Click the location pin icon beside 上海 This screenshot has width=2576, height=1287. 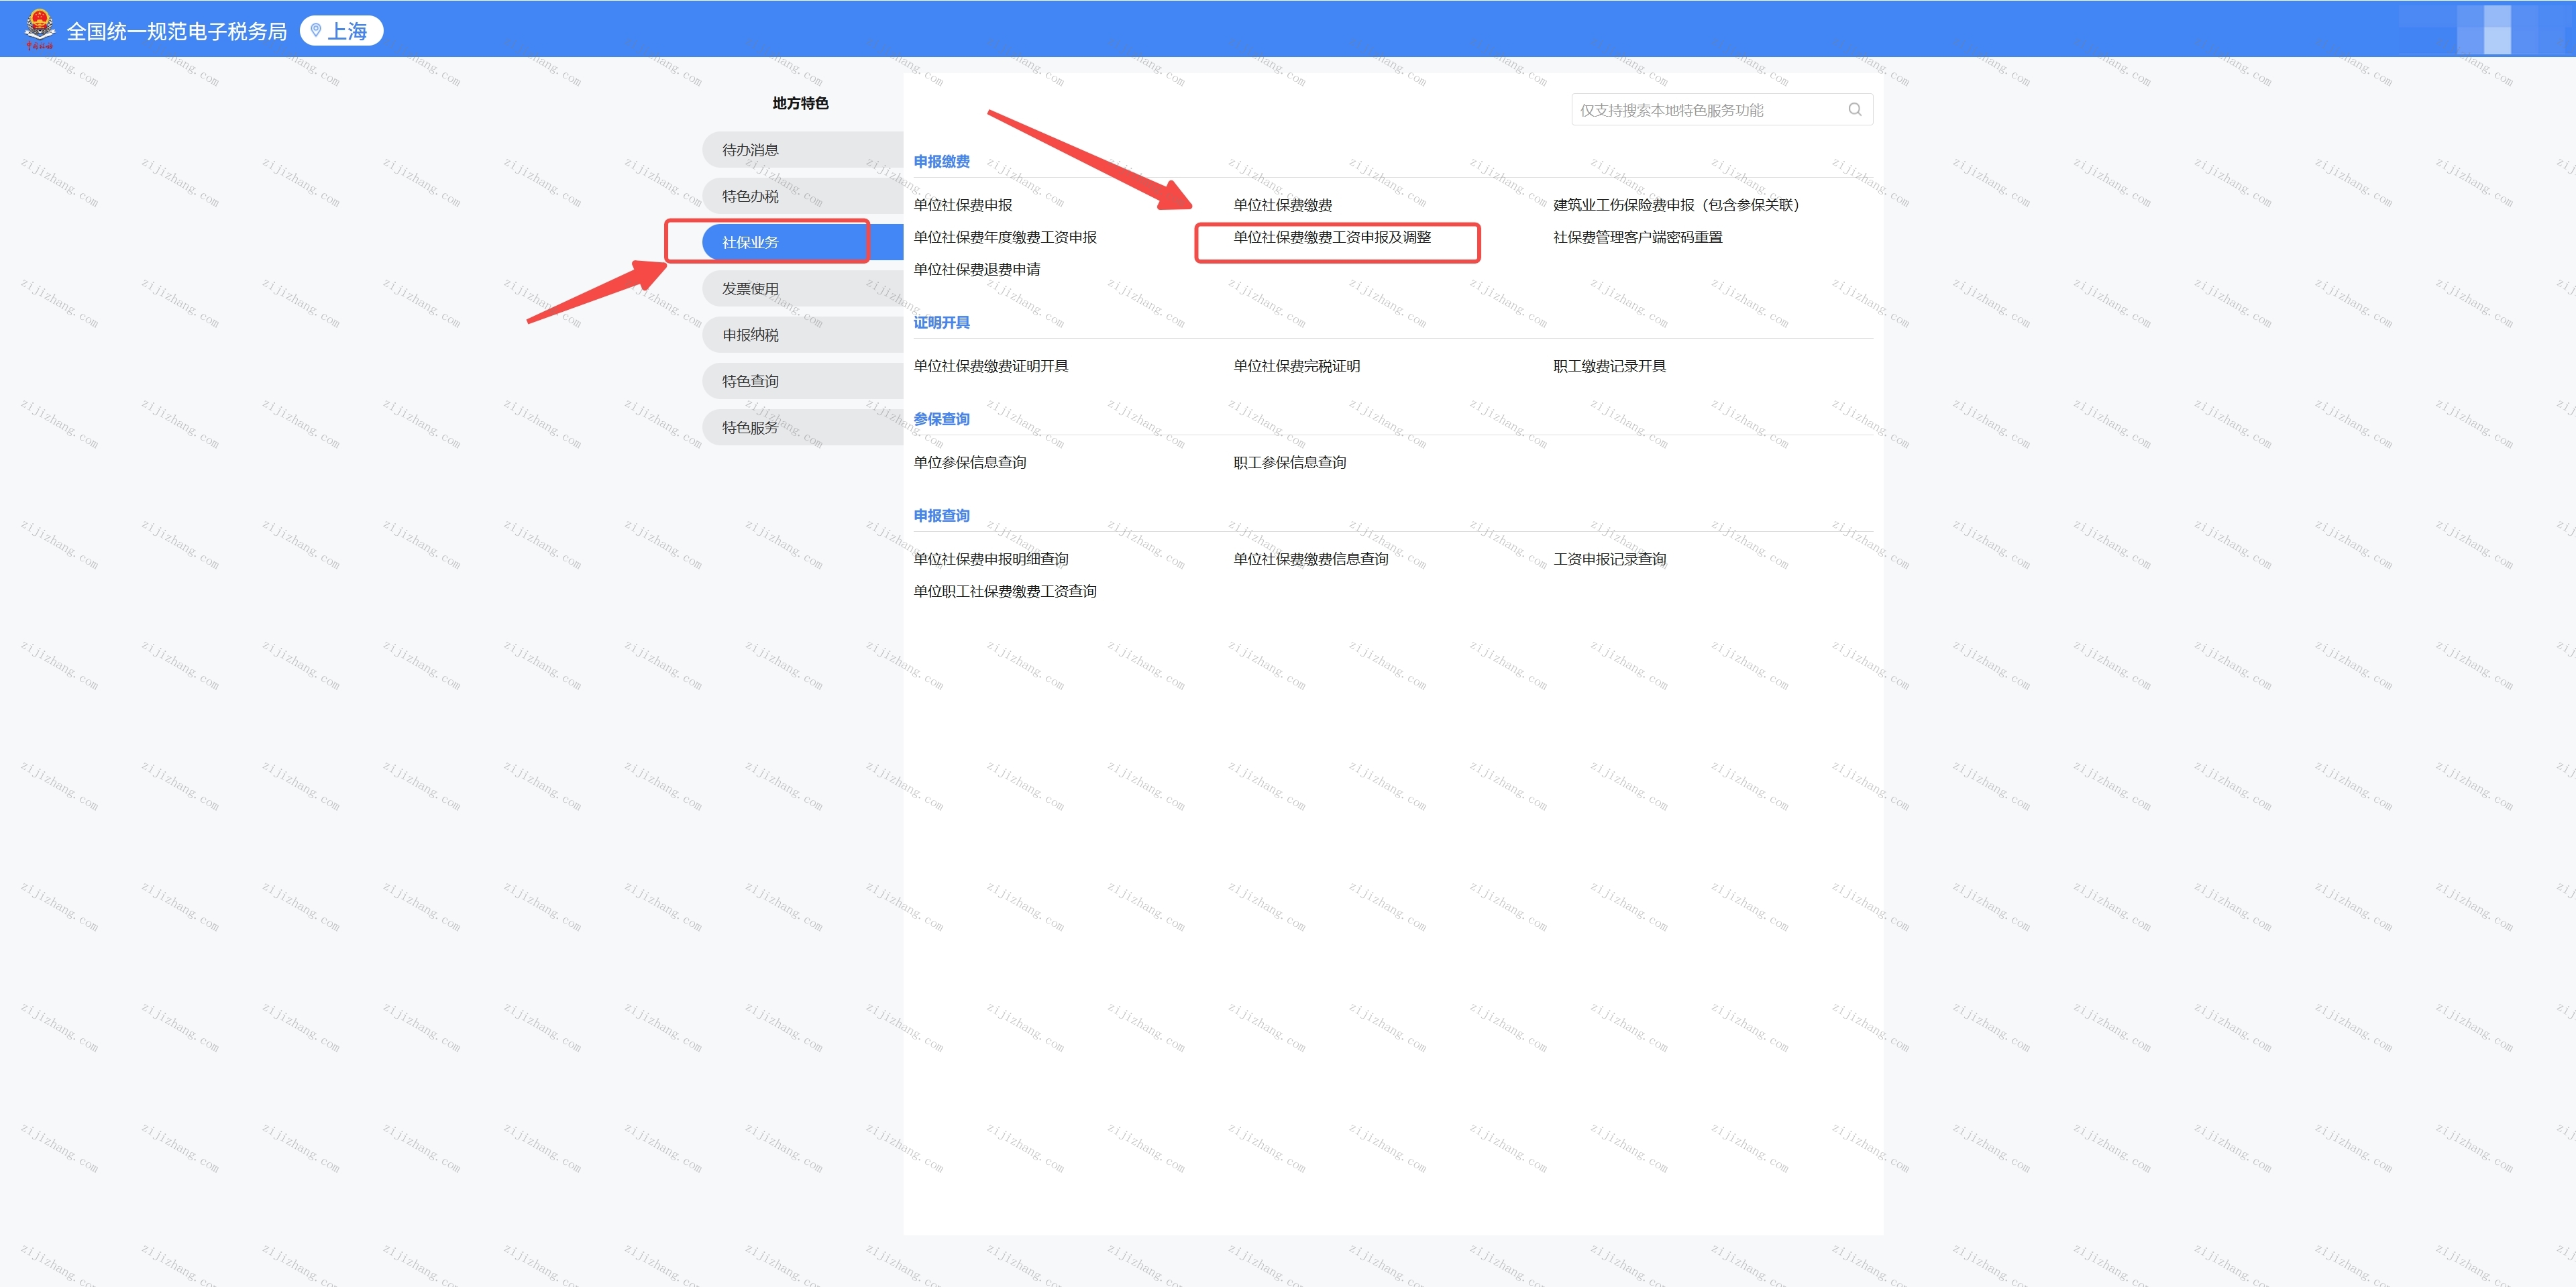click(x=316, y=31)
